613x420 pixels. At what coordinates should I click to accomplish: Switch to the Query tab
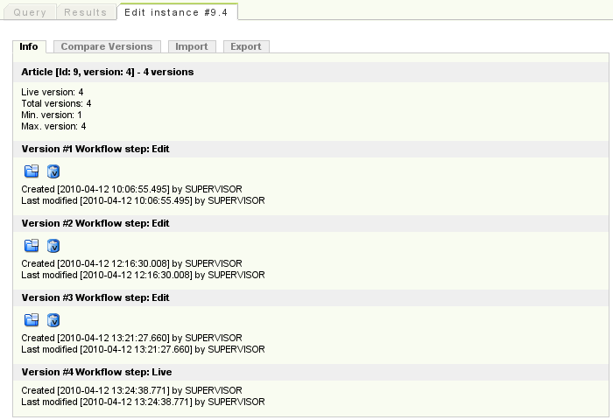[x=30, y=12]
